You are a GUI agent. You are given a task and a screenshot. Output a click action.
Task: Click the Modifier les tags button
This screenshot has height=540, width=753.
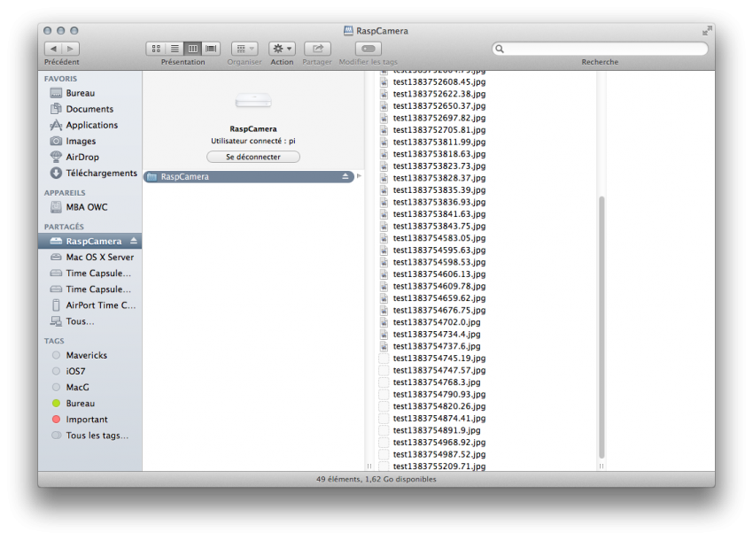point(369,49)
